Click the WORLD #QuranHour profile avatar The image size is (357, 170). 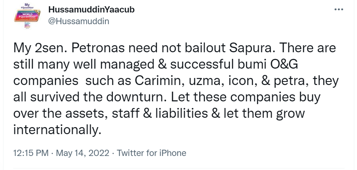(x=27, y=16)
